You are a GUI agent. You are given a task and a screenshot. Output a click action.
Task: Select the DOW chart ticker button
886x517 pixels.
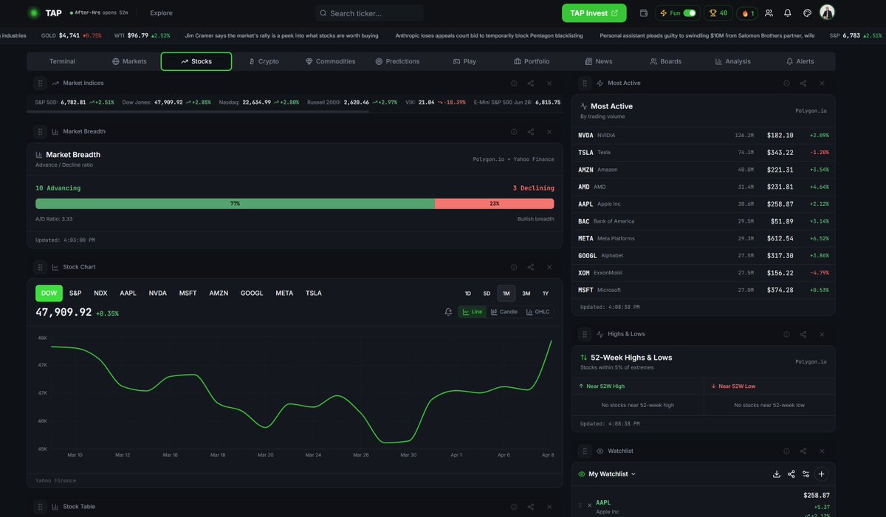[49, 294]
